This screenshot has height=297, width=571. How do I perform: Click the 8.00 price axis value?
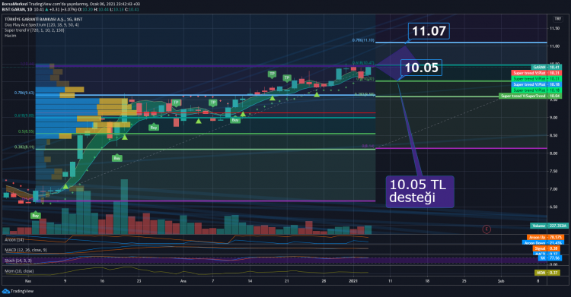pos(553,153)
